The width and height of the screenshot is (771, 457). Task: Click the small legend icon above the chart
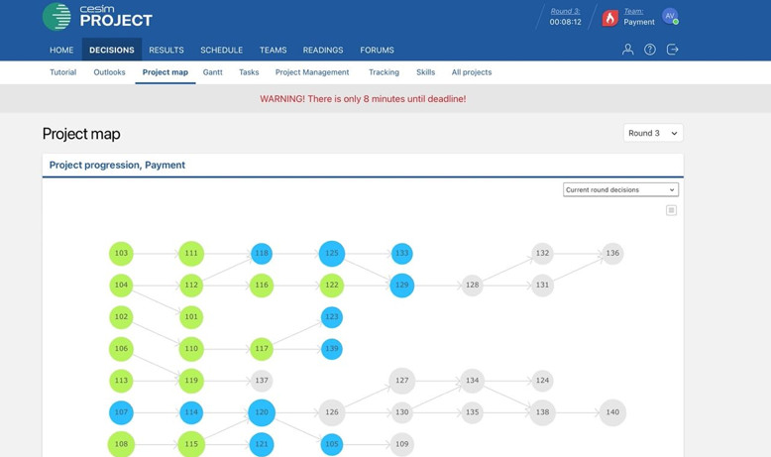[671, 210]
